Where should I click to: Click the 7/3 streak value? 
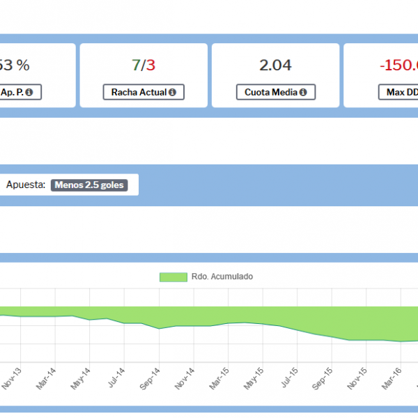144,65
